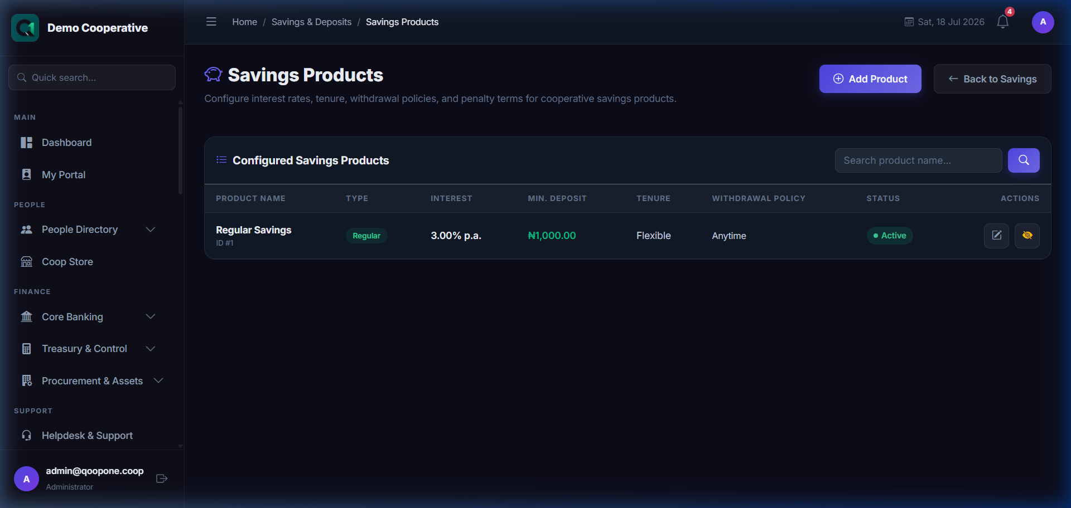The width and height of the screenshot is (1071, 508).
Task: Click the My Portal badge icon
Action: point(26,174)
